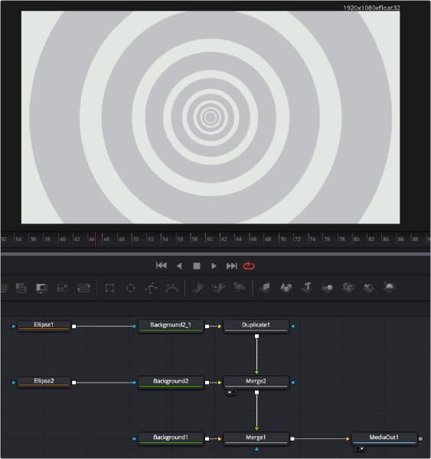Select the Ellipse mask tool
This screenshot has height=459, width=431.
130,288
